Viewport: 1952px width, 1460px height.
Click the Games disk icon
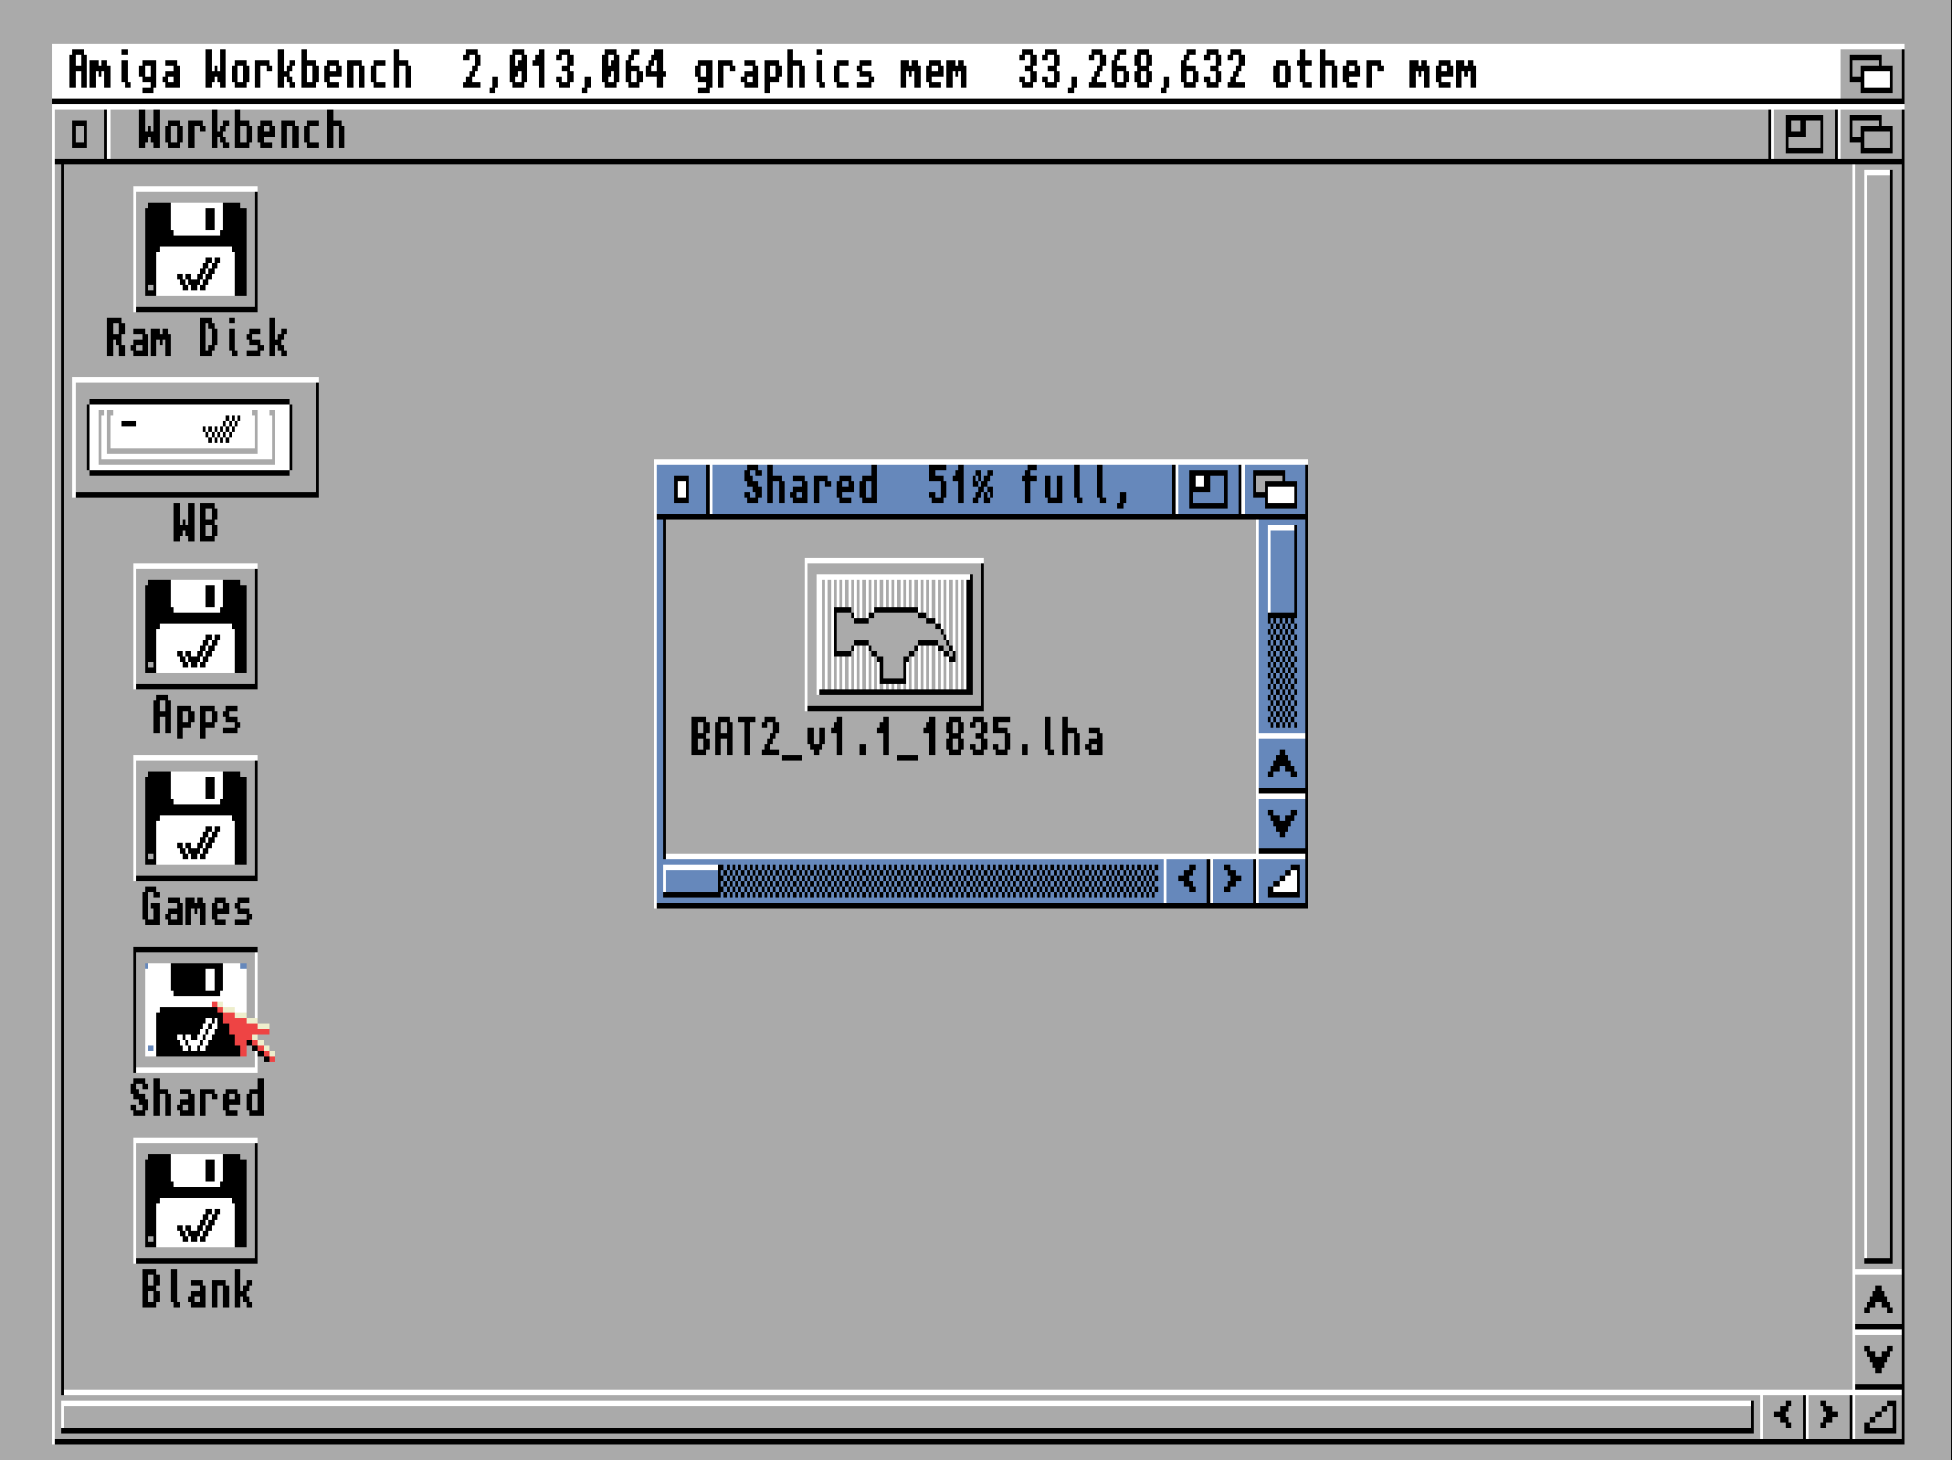click(x=195, y=818)
